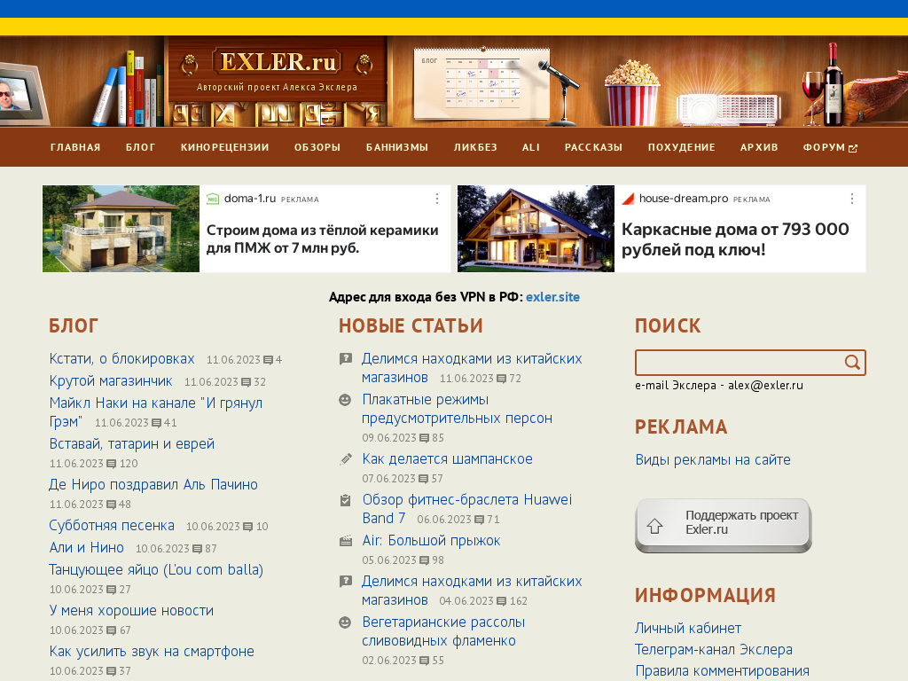Click the БЛОГ section heading
908x681 pixels.
click(74, 326)
